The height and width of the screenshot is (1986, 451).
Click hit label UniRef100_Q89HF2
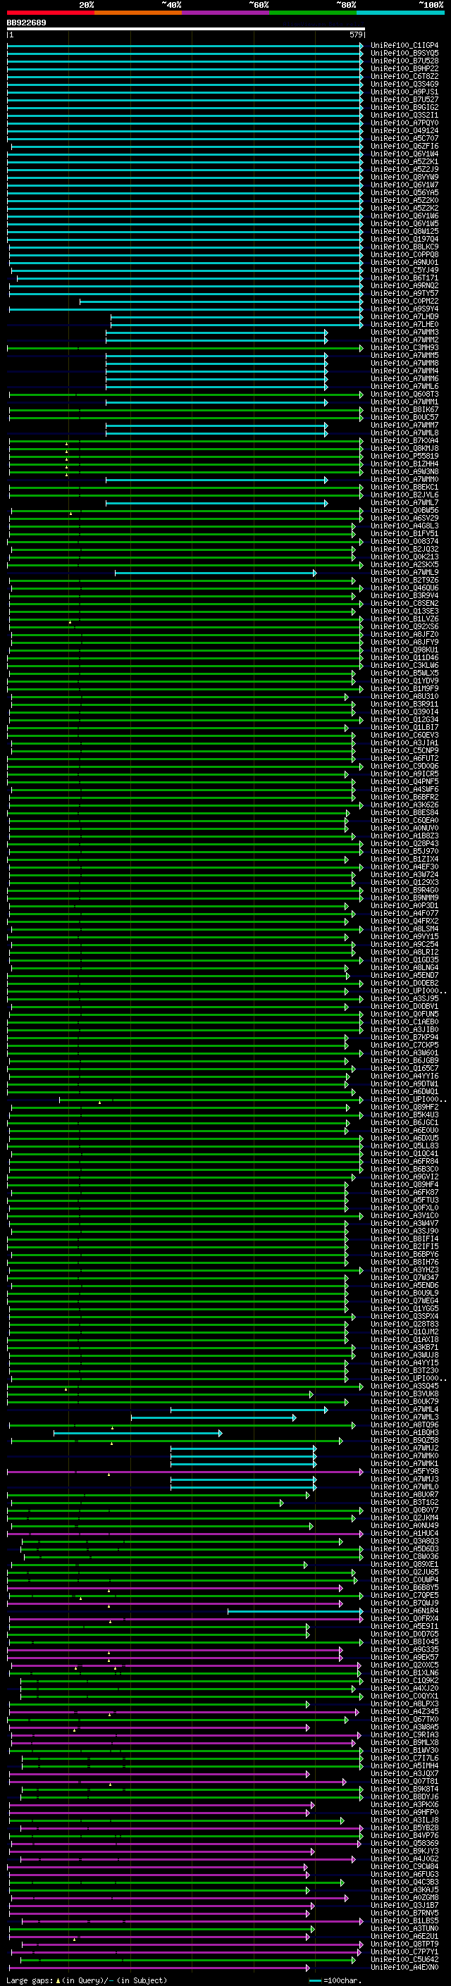click(404, 1107)
